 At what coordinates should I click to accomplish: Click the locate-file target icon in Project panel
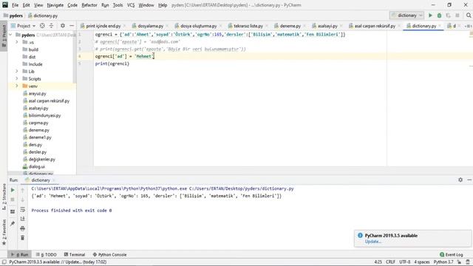point(42,26)
